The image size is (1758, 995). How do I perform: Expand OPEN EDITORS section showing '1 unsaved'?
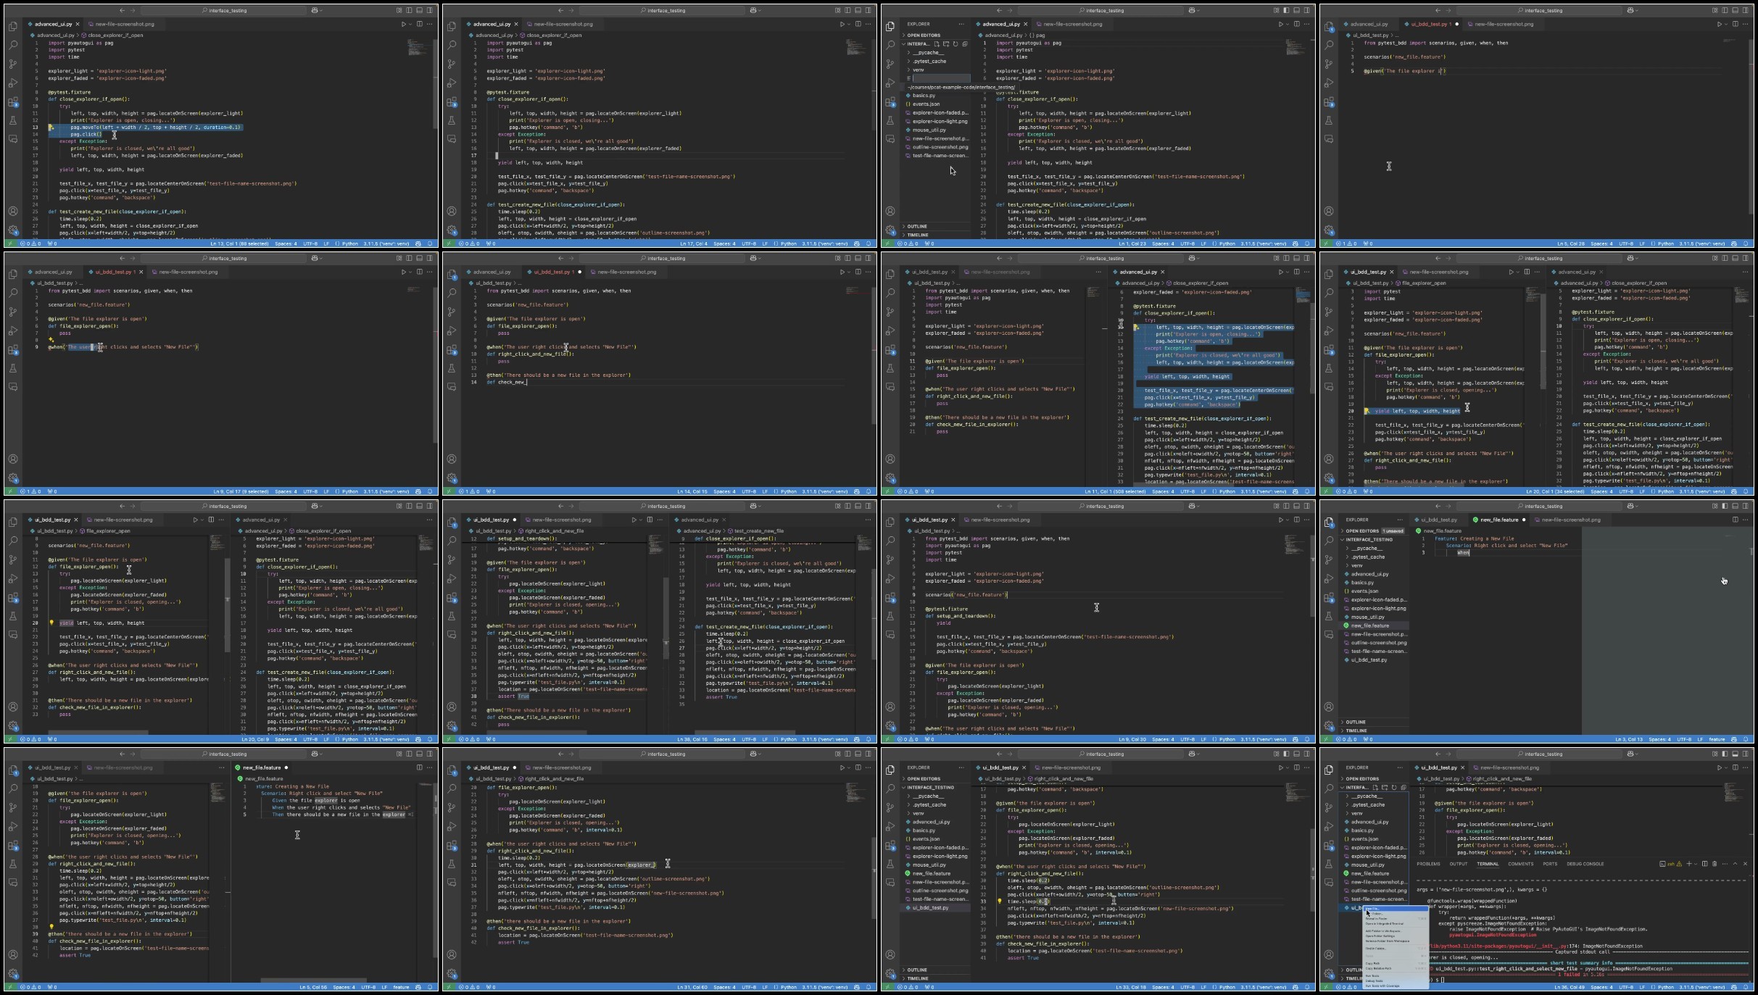tap(1362, 530)
